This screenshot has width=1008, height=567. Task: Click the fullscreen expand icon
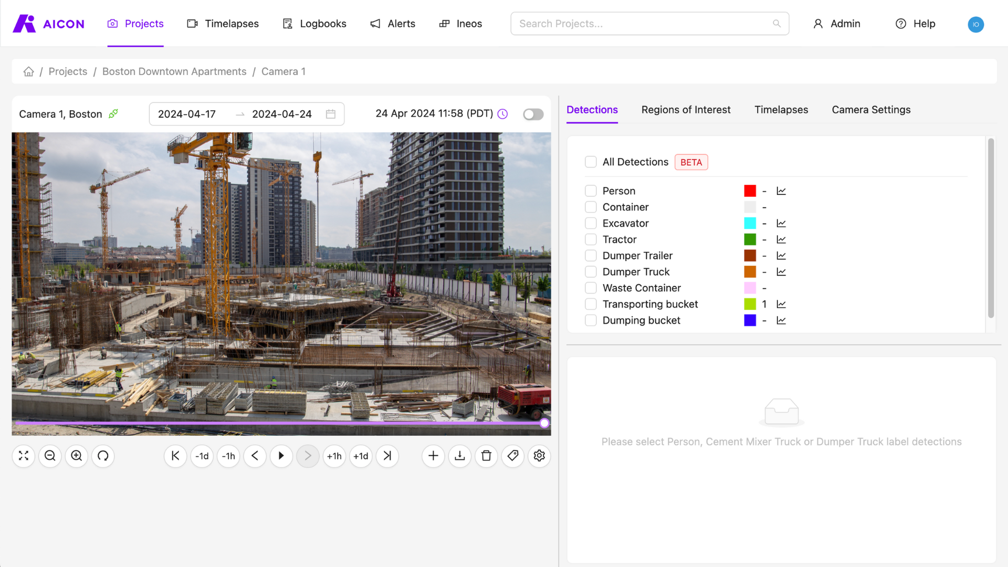[24, 456]
